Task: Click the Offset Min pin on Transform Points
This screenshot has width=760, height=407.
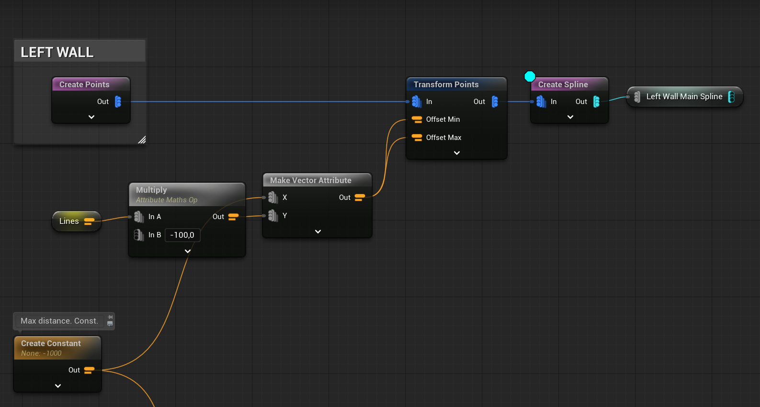Action: coord(417,119)
